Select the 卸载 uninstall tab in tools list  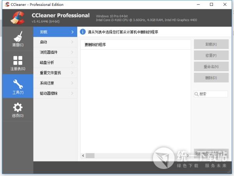coord(55,32)
